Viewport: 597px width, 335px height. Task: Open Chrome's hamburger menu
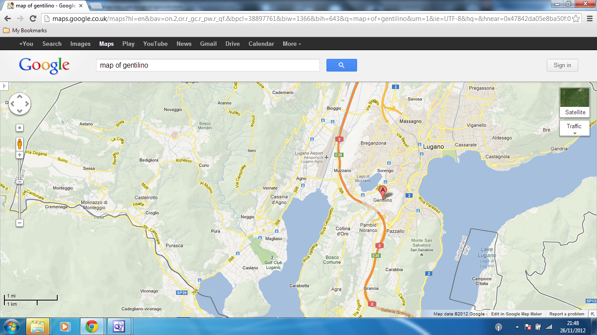(x=589, y=18)
